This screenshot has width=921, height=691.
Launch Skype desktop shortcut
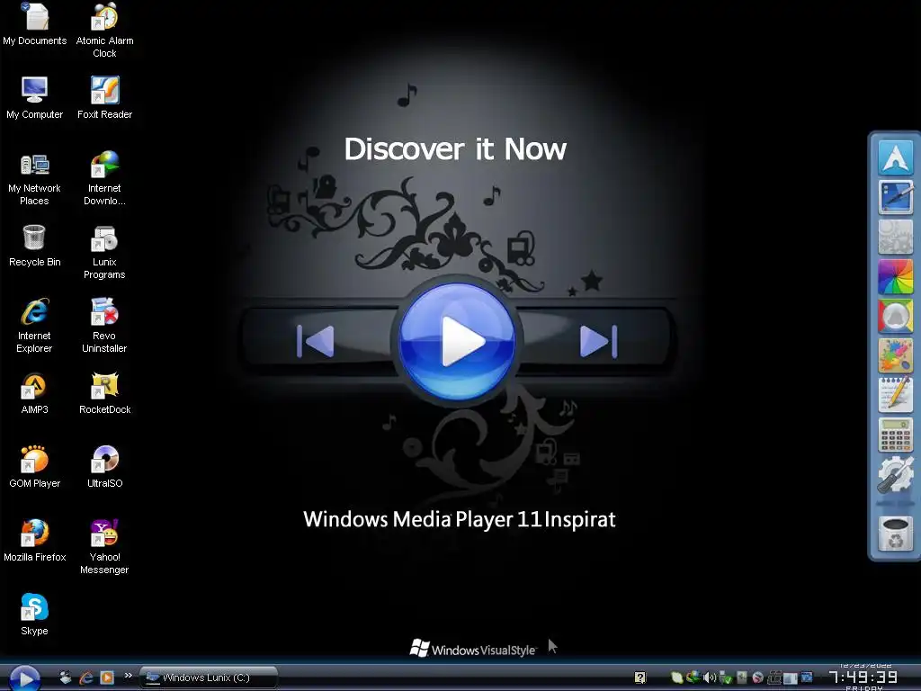[x=35, y=615]
